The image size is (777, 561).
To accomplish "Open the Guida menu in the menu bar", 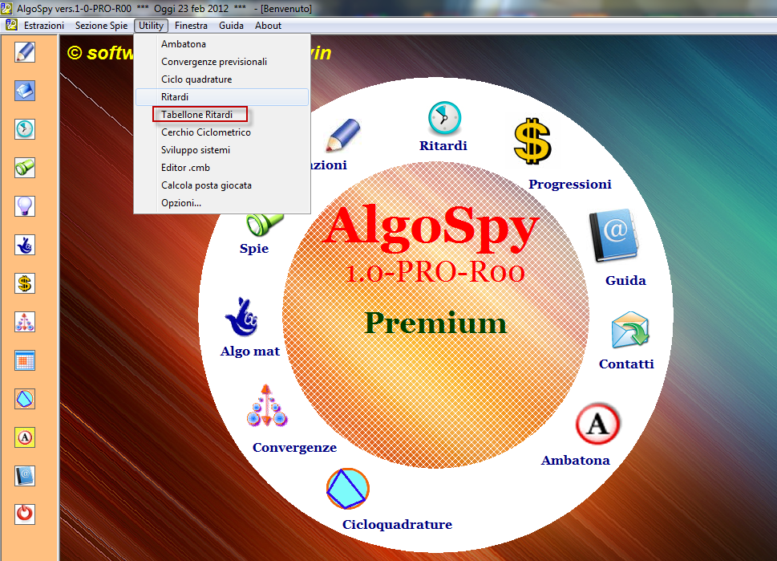I will [x=231, y=26].
